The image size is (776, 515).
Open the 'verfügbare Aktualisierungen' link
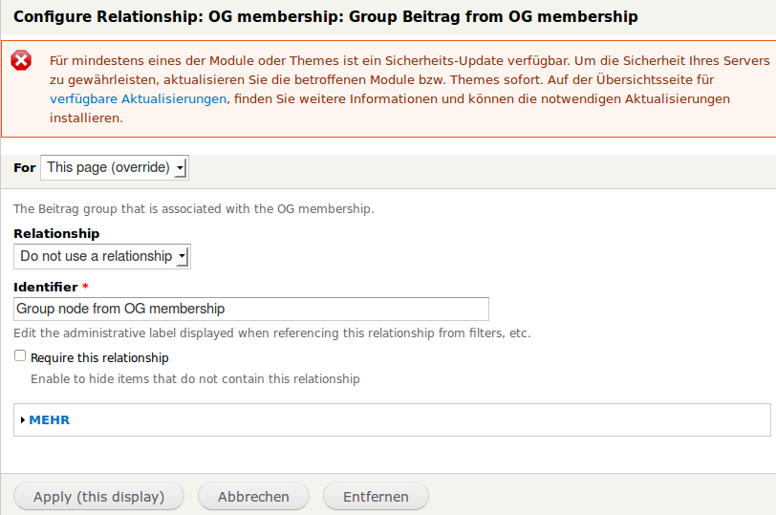click(x=139, y=99)
